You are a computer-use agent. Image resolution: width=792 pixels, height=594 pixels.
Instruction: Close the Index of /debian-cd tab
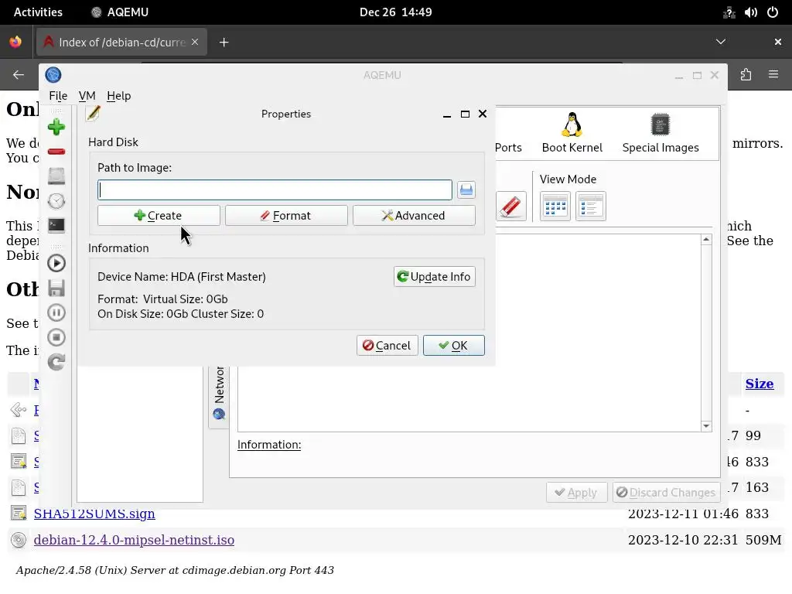click(x=195, y=42)
